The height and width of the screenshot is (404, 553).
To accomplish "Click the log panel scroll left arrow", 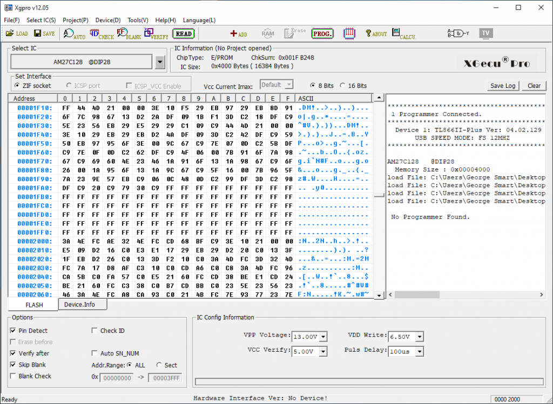I will (390, 295).
